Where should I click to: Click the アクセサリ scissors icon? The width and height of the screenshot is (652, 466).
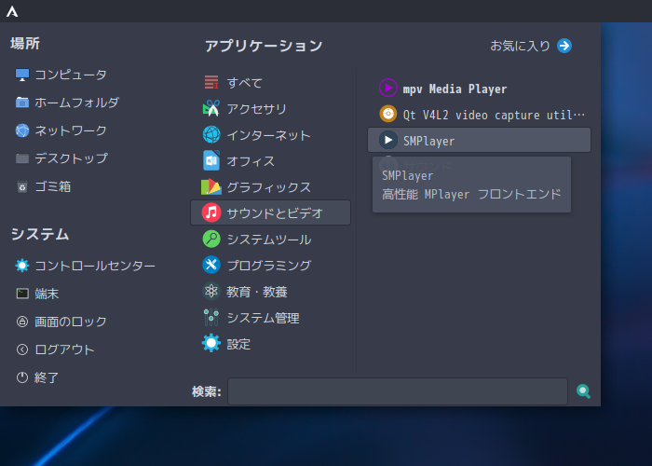coord(211,109)
